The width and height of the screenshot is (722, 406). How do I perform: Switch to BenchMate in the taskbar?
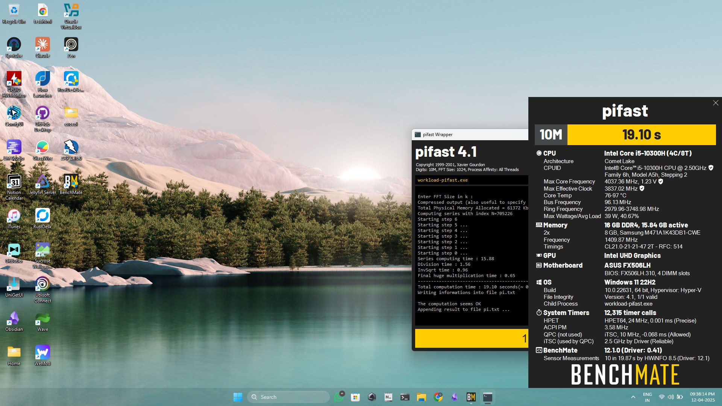pyautogui.click(x=471, y=397)
